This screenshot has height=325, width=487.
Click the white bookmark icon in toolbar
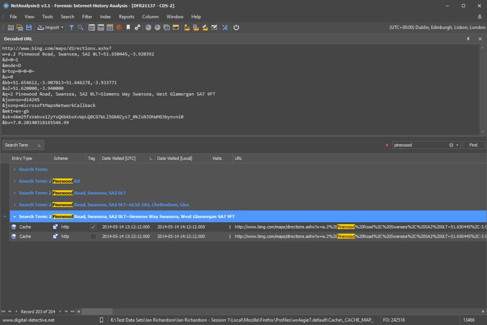point(128,27)
